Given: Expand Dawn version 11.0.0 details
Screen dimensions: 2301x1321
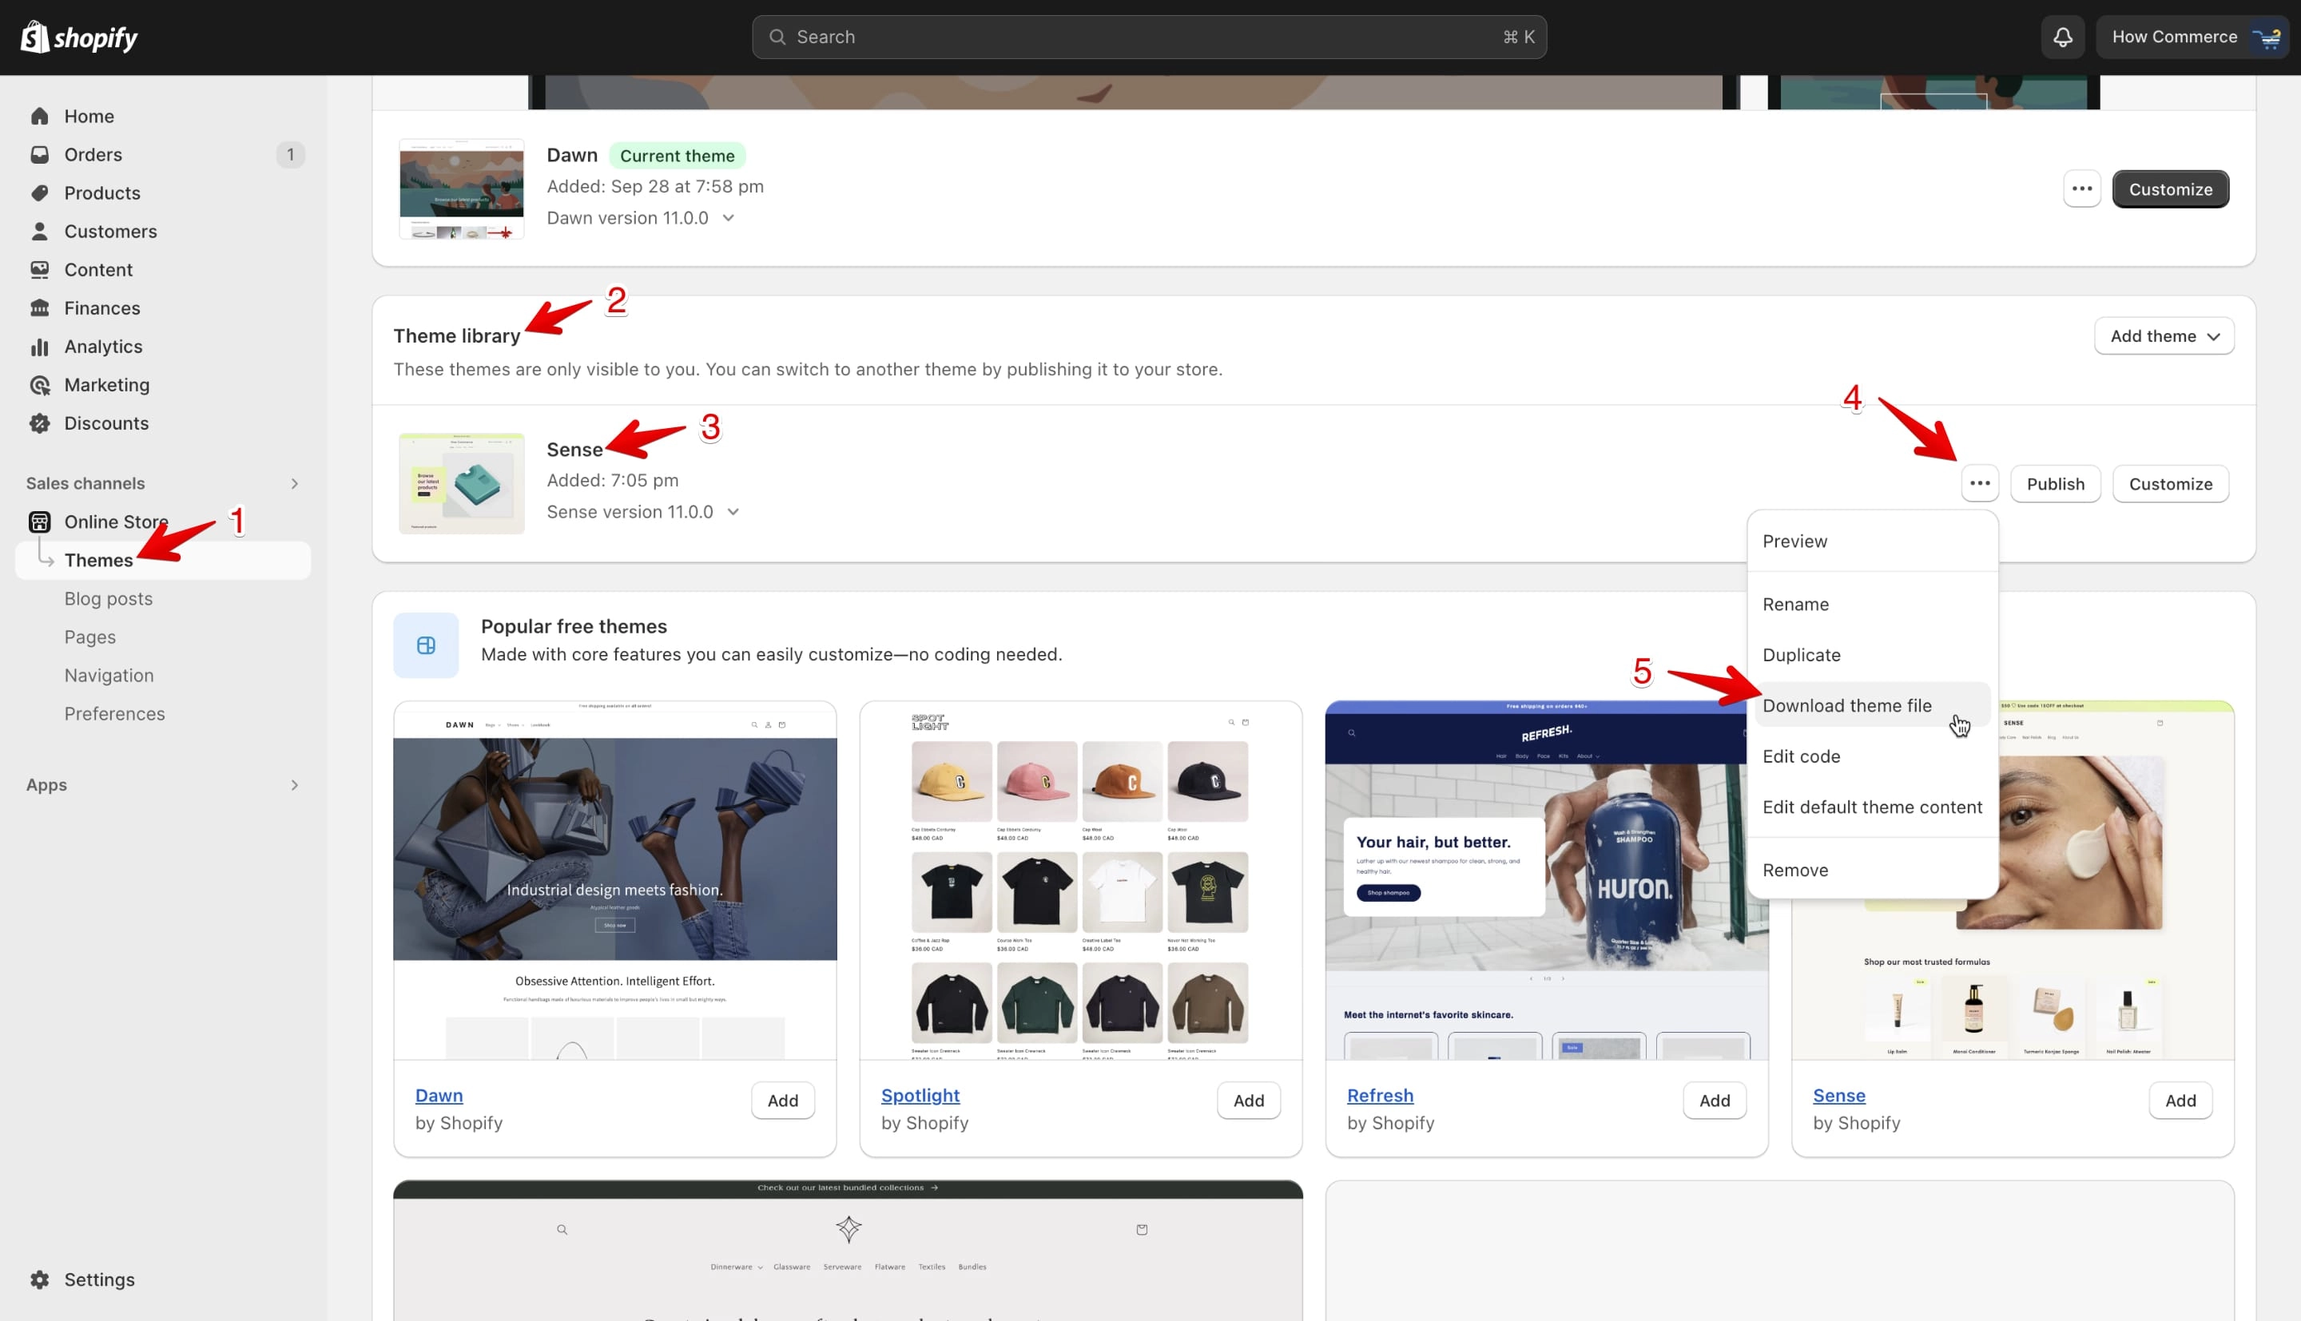Looking at the screenshot, I should pyautogui.click(x=728, y=218).
